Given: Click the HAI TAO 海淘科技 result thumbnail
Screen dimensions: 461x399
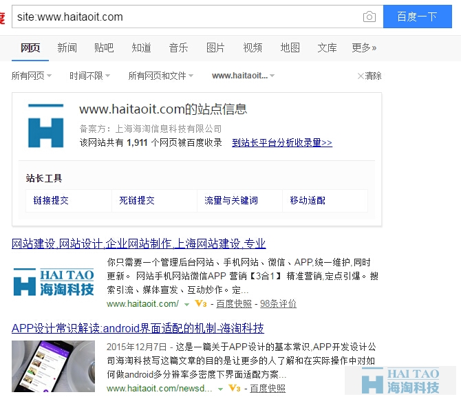Looking at the screenshot, I should point(54,282).
